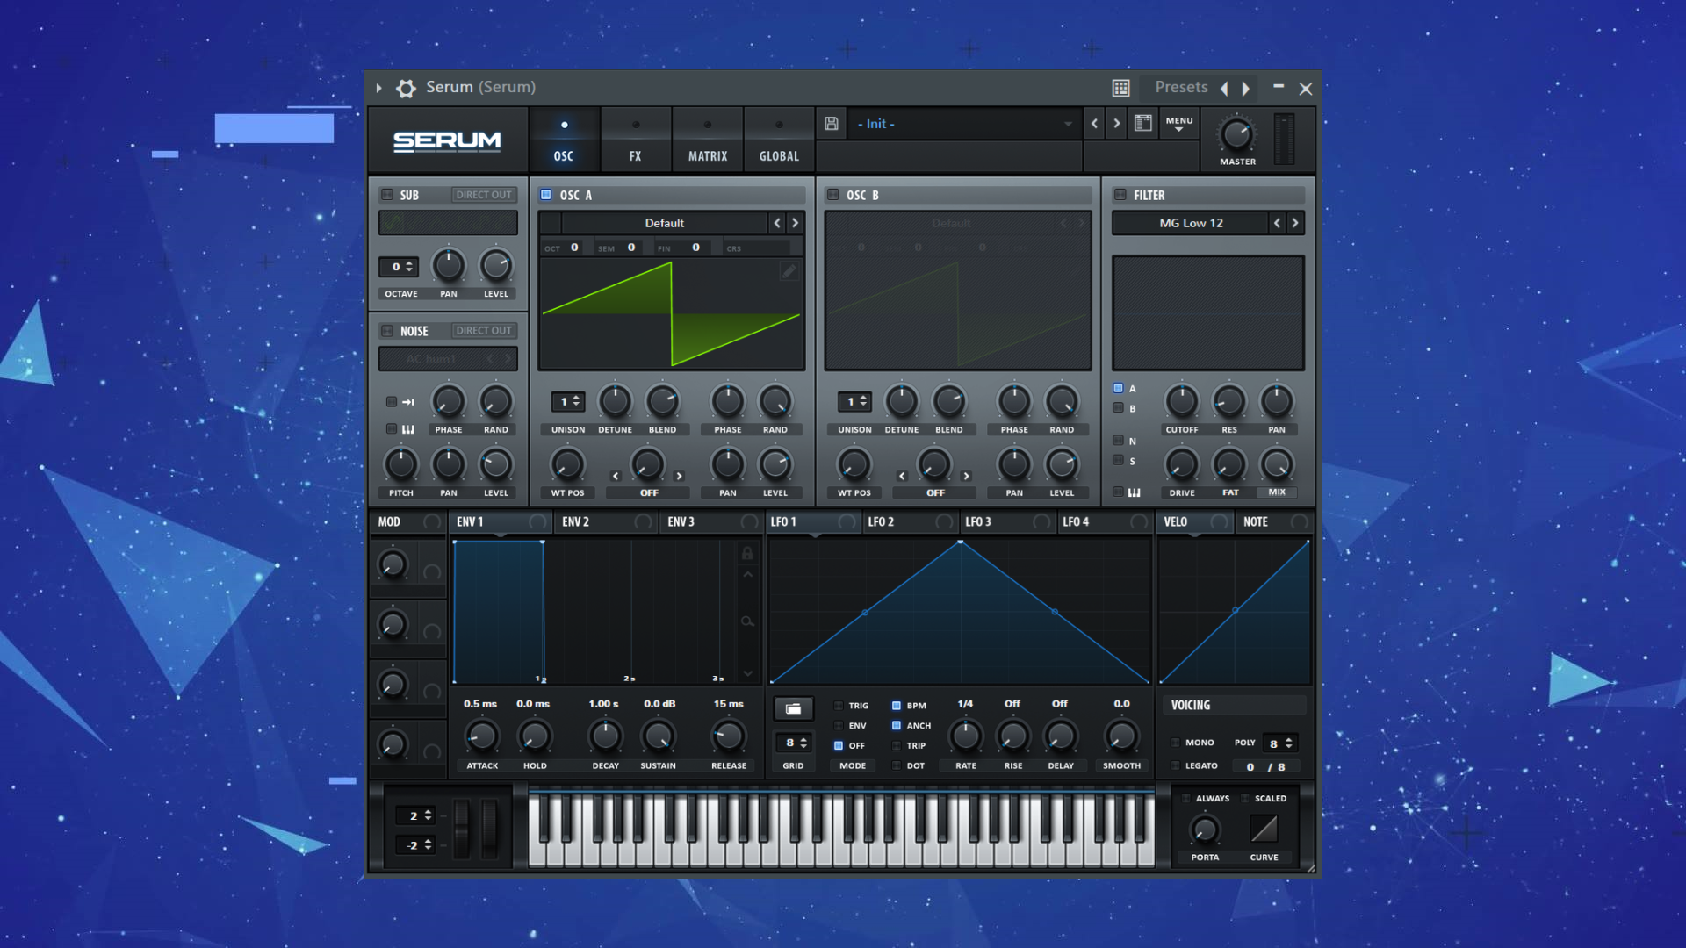Click the envelope zoom up chevron
Viewport: 1686px width, 948px height.
click(747, 575)
